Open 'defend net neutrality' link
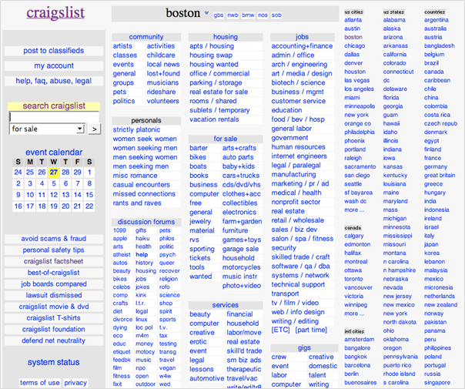 tap(54, 340)
